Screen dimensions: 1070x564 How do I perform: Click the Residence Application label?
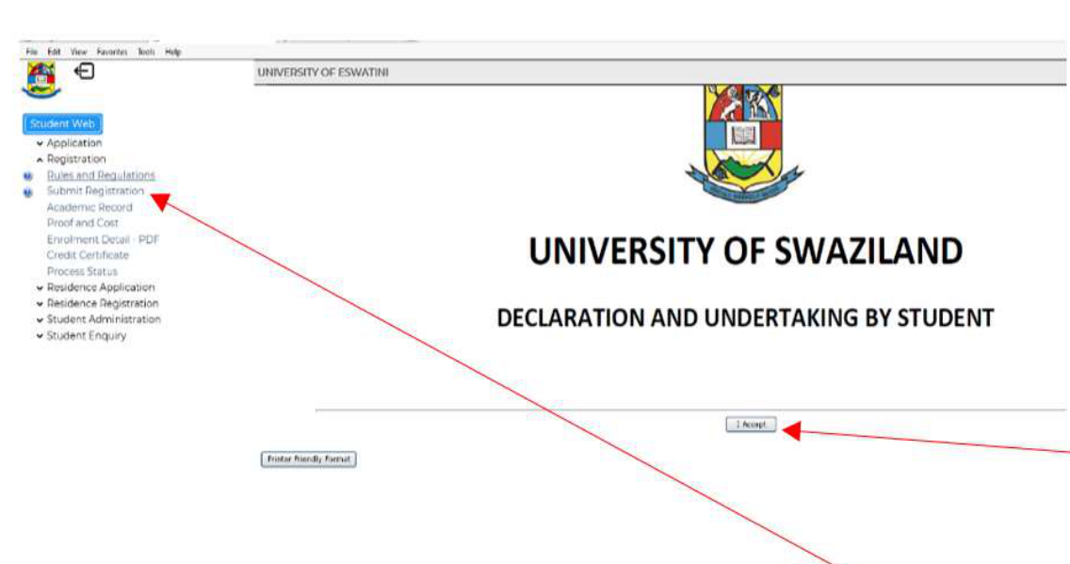(101, 288)
